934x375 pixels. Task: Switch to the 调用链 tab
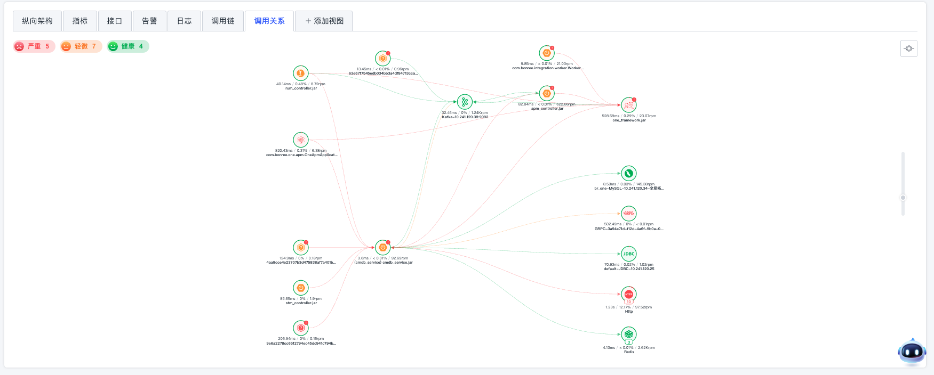point(223,21)
